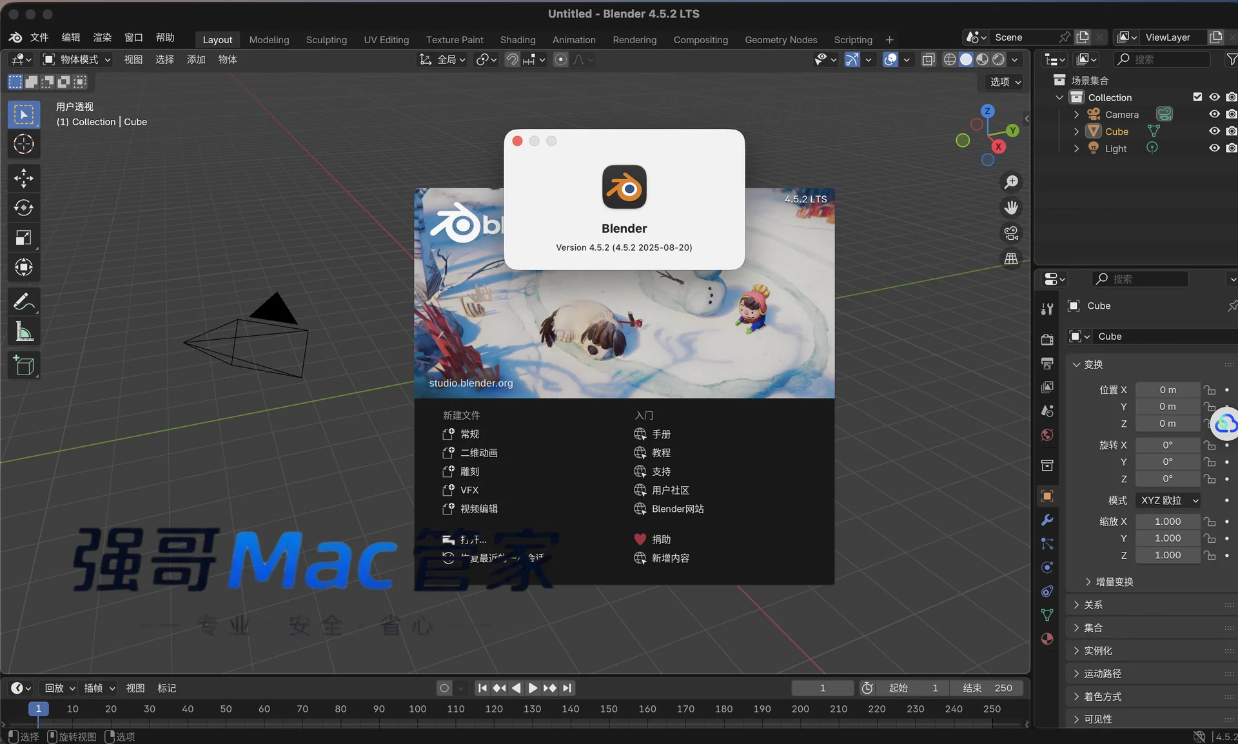Open the Manual link on splash
This screenshot has width=1238, height=744.
pos(653,434)
